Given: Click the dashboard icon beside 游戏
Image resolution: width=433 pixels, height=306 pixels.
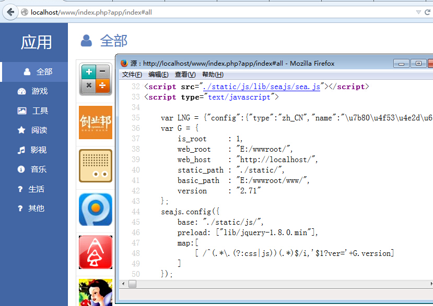Looking at the screenshot, I should click(21, 91).
